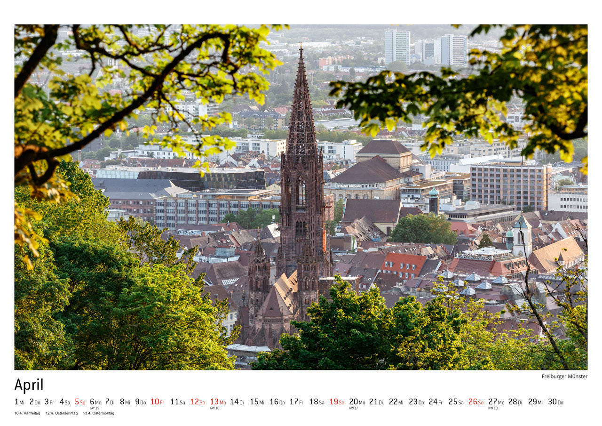The image size is (602, 426).
Task: Select the 13.4. Ostermontag holiday note
Action: pyautogui.click(x=99, y=413)
